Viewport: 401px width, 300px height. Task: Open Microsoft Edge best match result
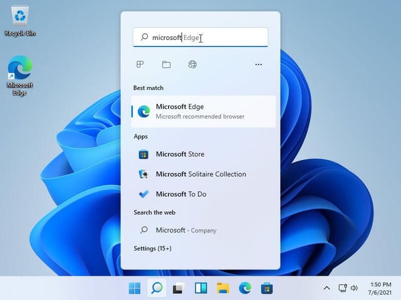tap(203, 111)
